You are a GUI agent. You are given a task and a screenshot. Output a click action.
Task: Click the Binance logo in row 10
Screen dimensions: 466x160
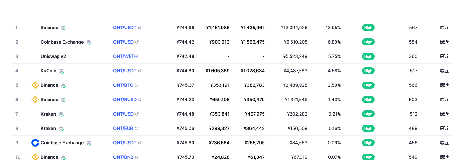point(35,157)
